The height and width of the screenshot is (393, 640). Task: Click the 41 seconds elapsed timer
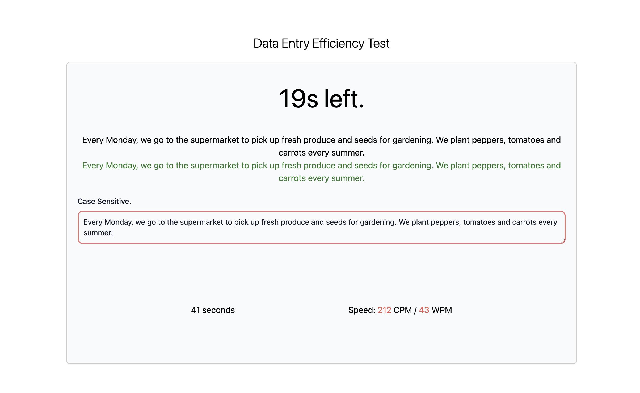(213, 310)
